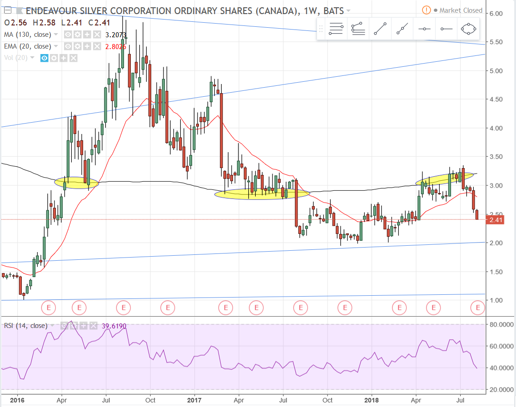This screenshot has width=516, height=407.
Task: Click the RSI (14, close) legend label
Action: click(x=26, y=326)
